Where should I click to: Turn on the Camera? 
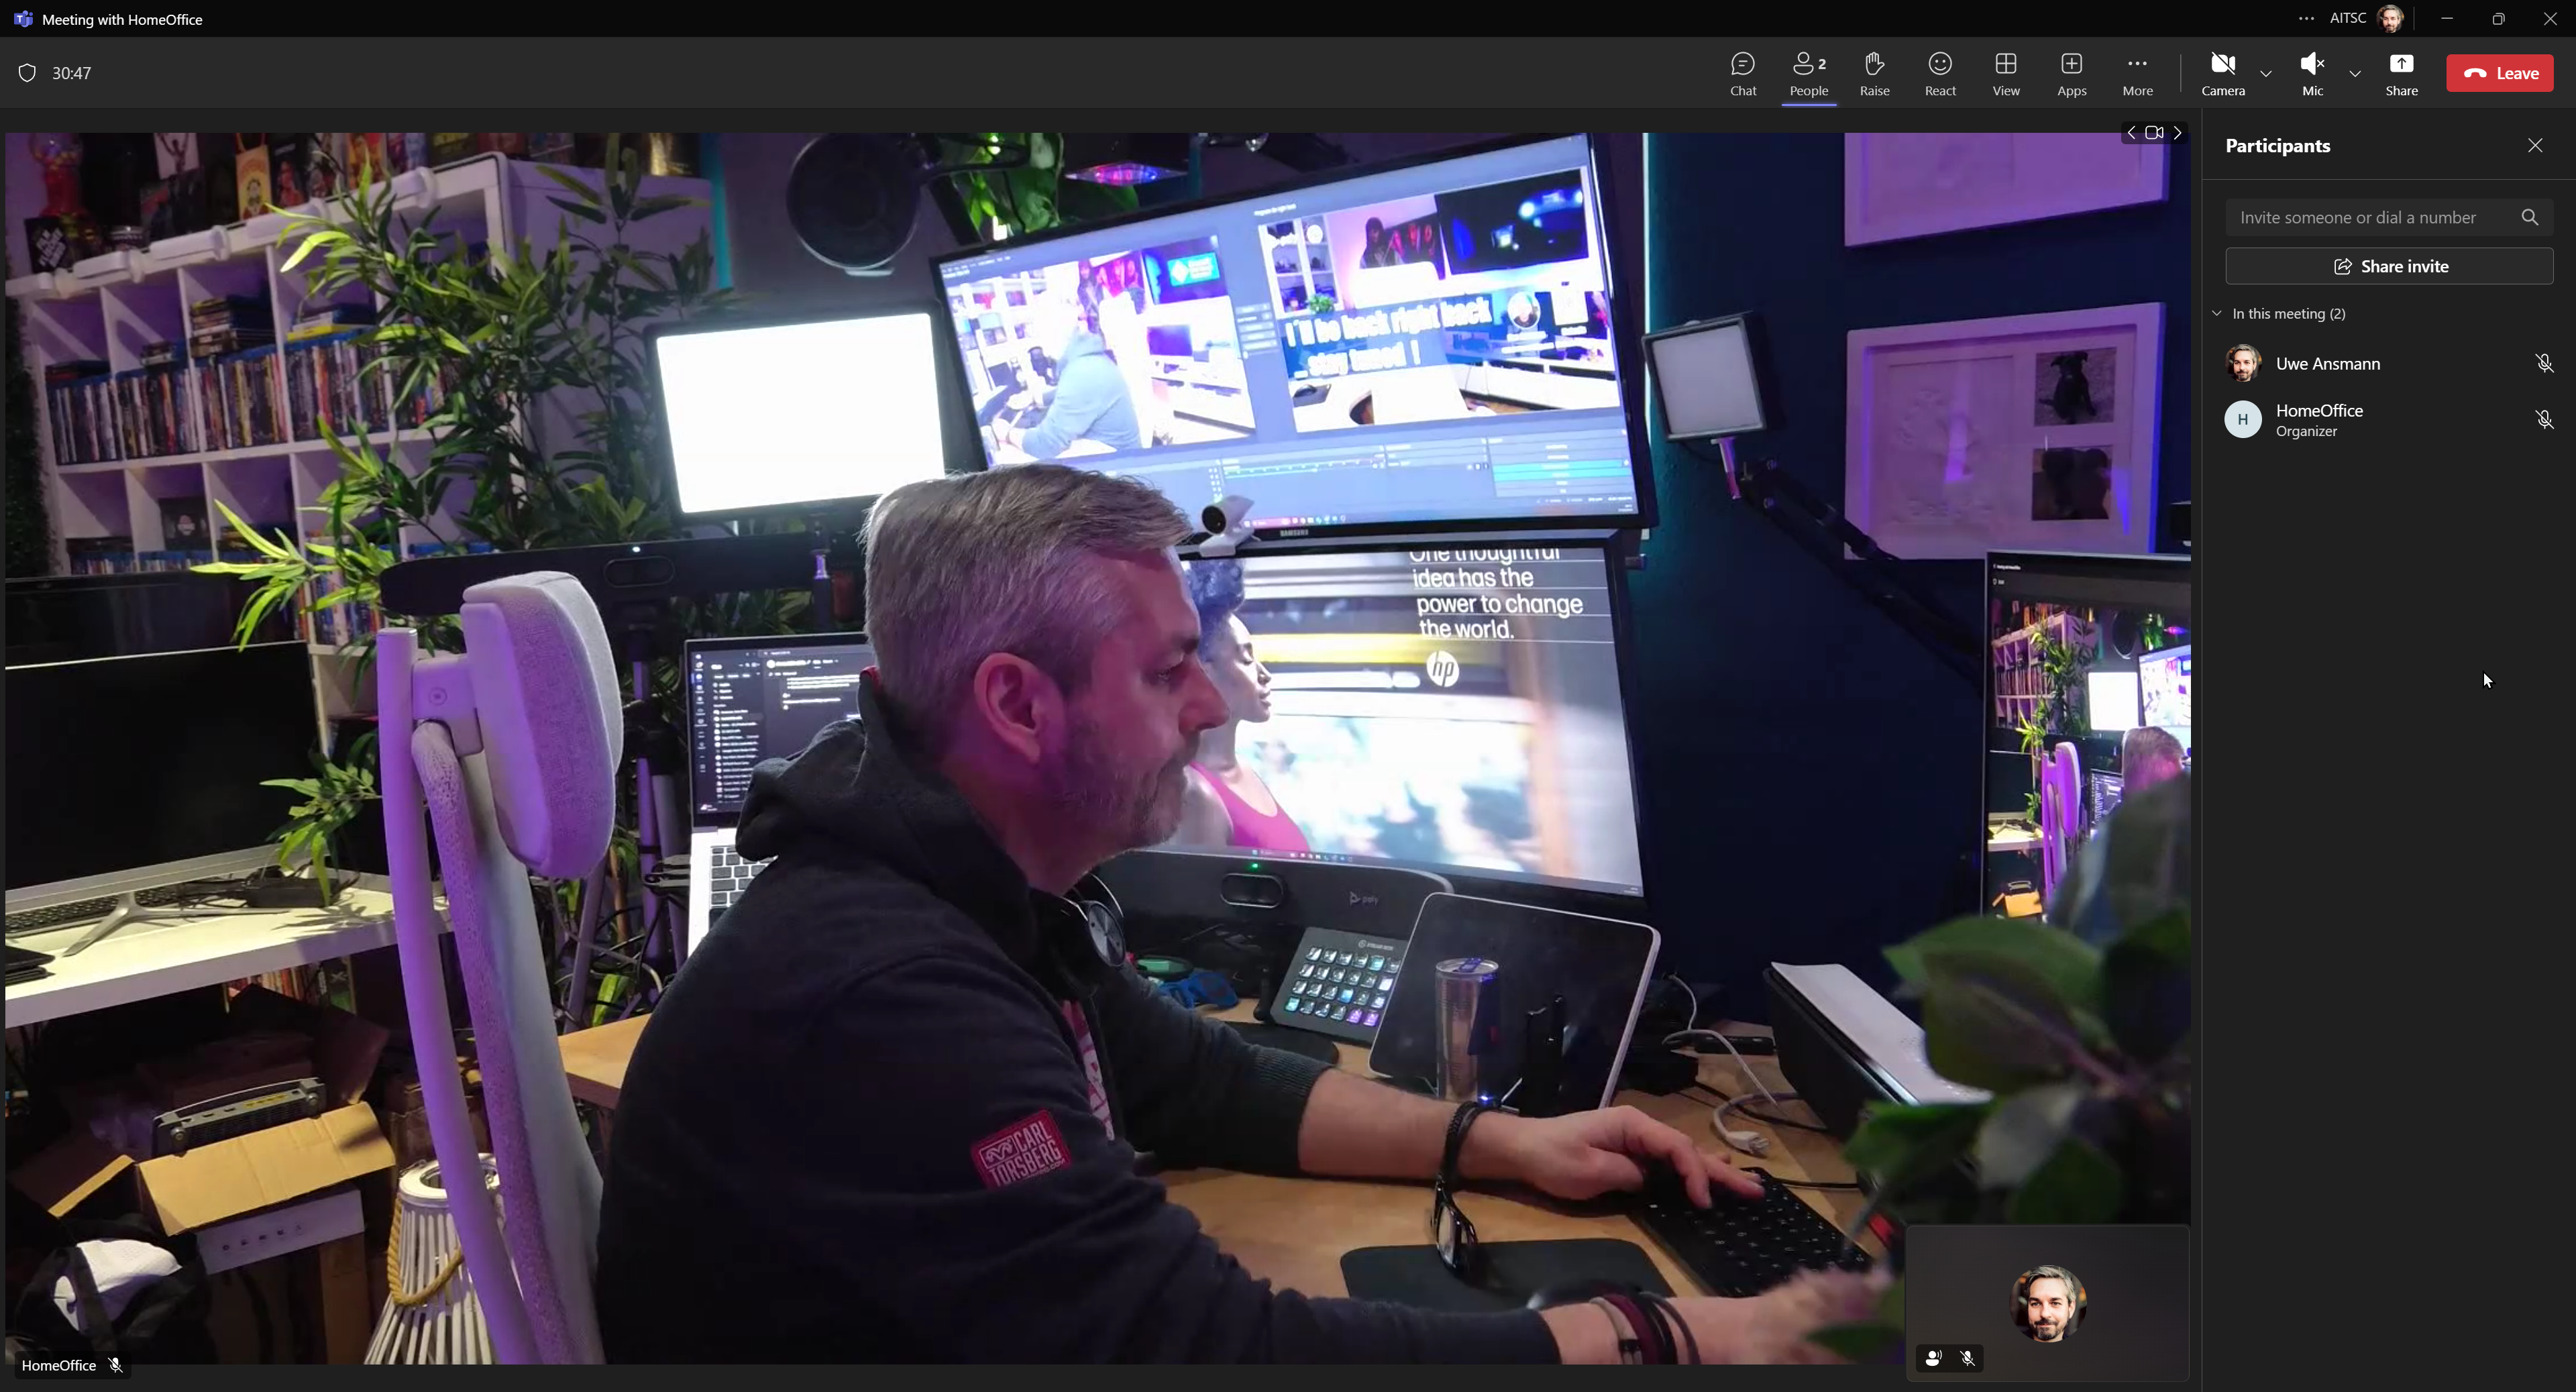point(2222,73)
